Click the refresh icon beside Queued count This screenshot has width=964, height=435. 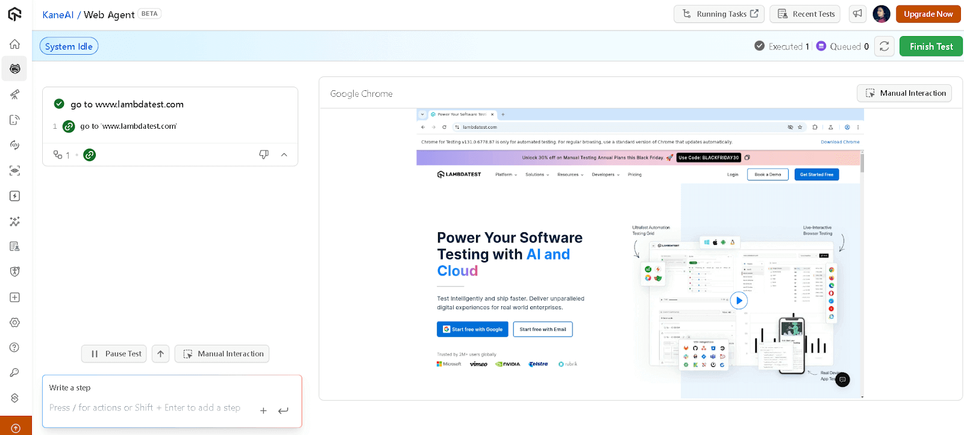(884, 46)
